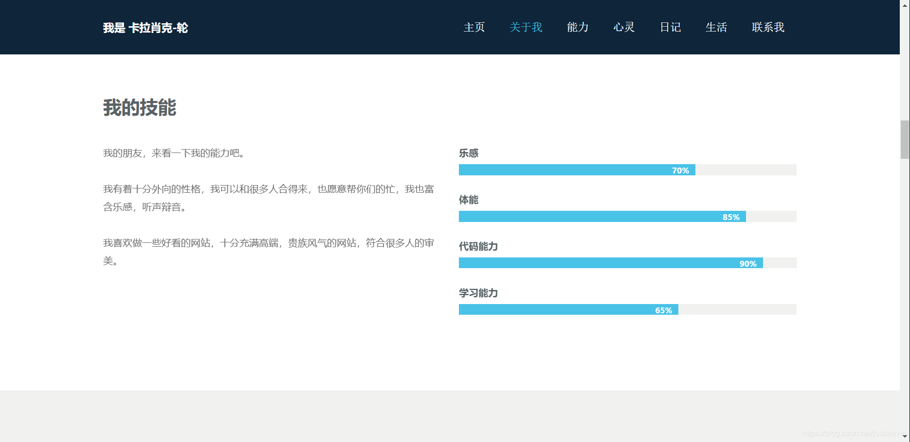Open the 主页 navigation link
The width and height of the screenshot is (910, 442).
coord(474,27)
